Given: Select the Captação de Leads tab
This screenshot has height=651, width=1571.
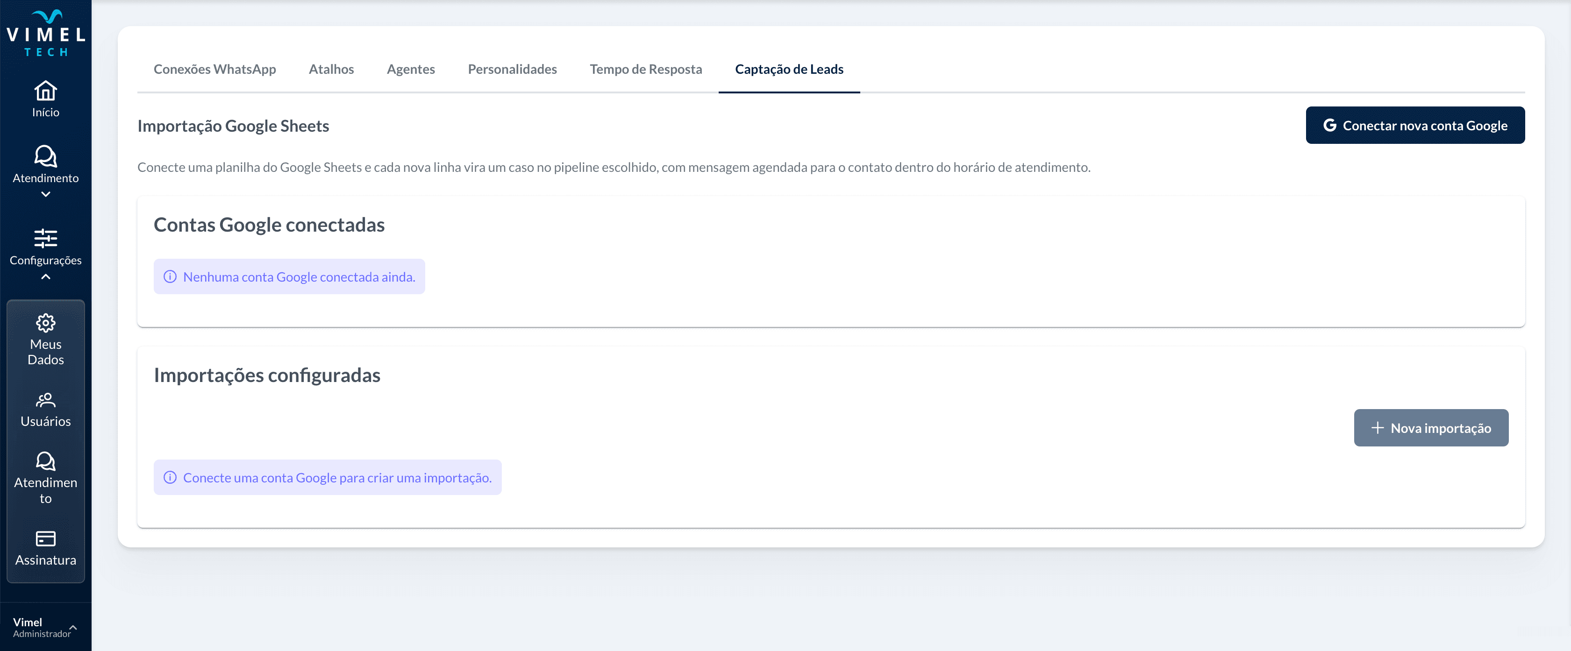Looking at the screenshot, I should pyautogui.click(x=789, y=69).
